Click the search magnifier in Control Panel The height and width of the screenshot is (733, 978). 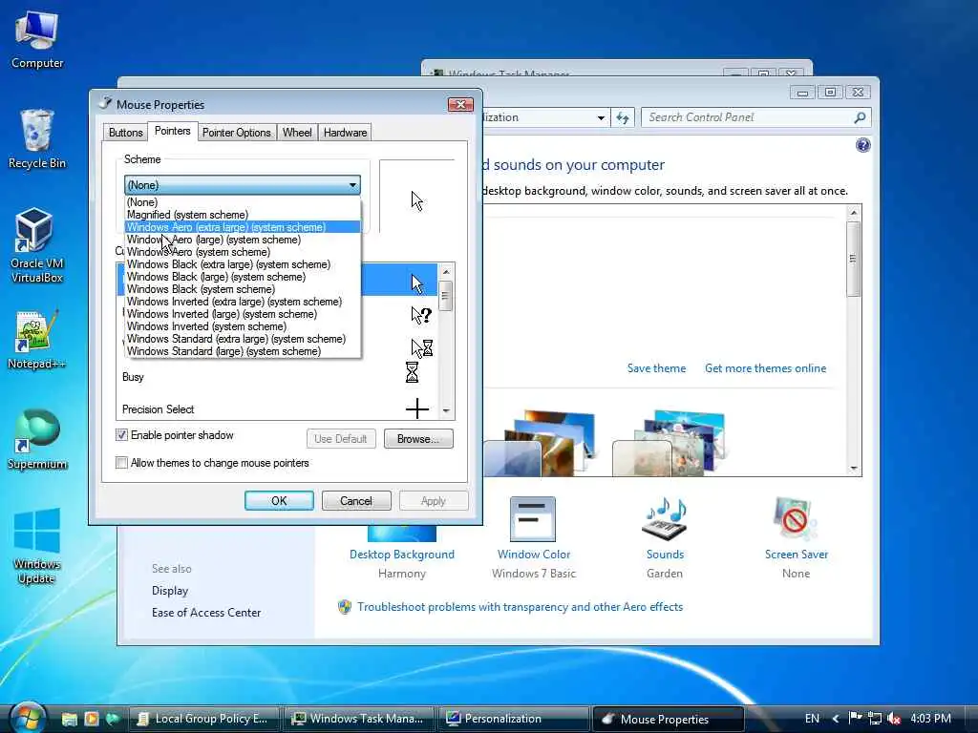[x=860, y=117]
